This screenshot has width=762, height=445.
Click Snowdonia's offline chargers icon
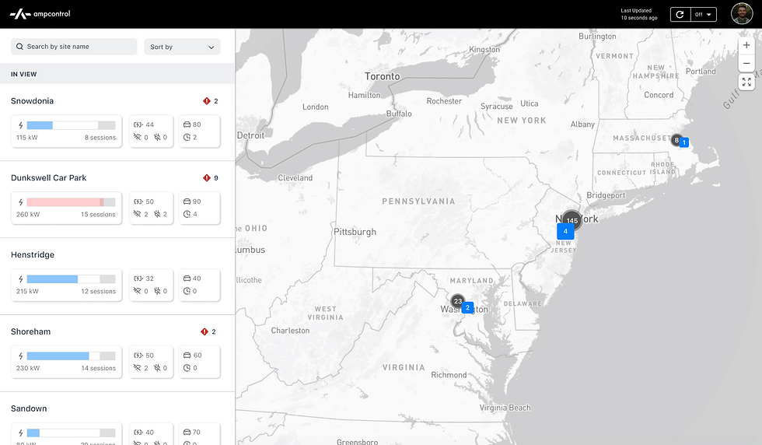[138, 137]
